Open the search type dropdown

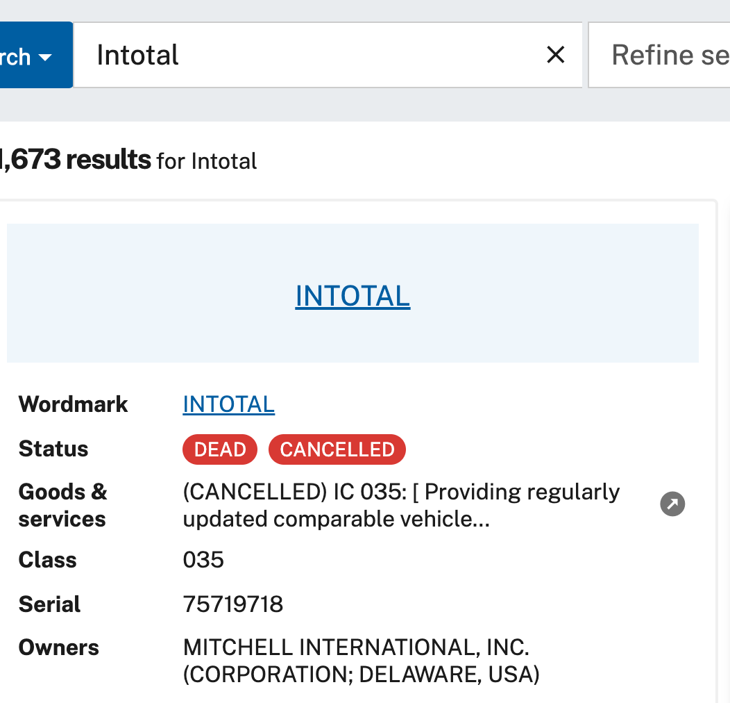point(35,56)
